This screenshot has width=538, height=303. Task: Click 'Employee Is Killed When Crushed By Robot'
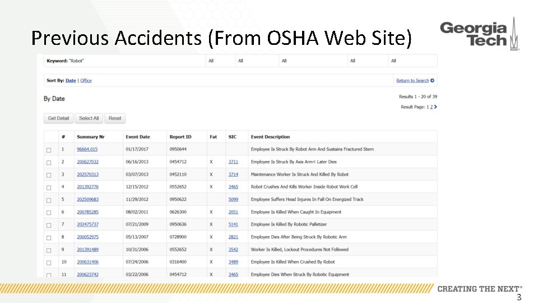pos(293,262)
